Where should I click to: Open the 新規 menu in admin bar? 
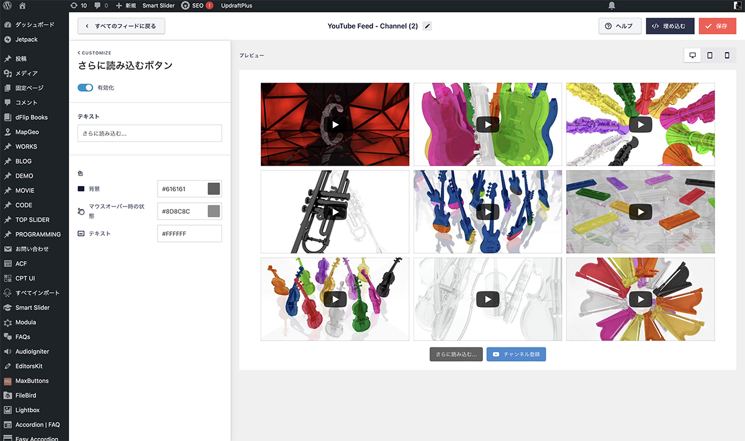(x=126, y=6)
